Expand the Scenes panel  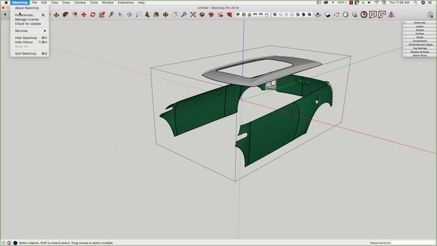[420, 30]
